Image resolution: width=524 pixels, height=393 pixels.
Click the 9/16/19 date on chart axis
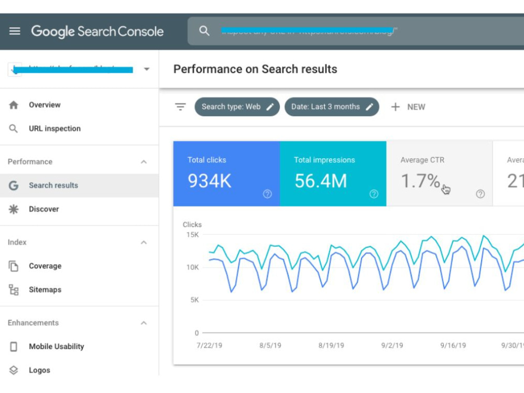pos(453,345)
